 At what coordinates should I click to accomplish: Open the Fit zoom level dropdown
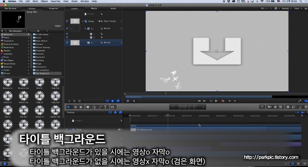(267, 9)
